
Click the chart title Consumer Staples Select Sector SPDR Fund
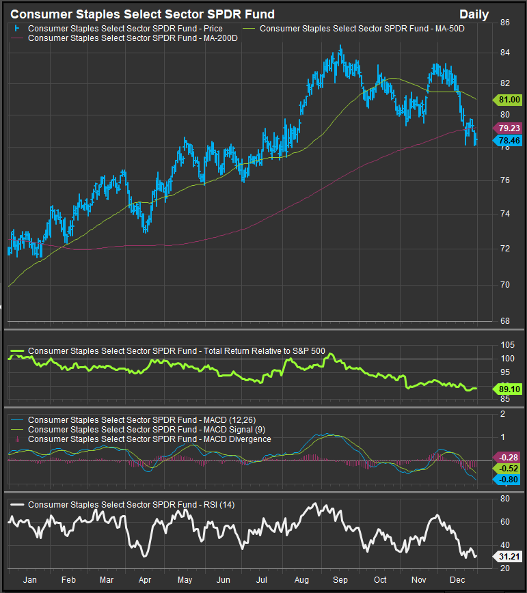[142, 14]
